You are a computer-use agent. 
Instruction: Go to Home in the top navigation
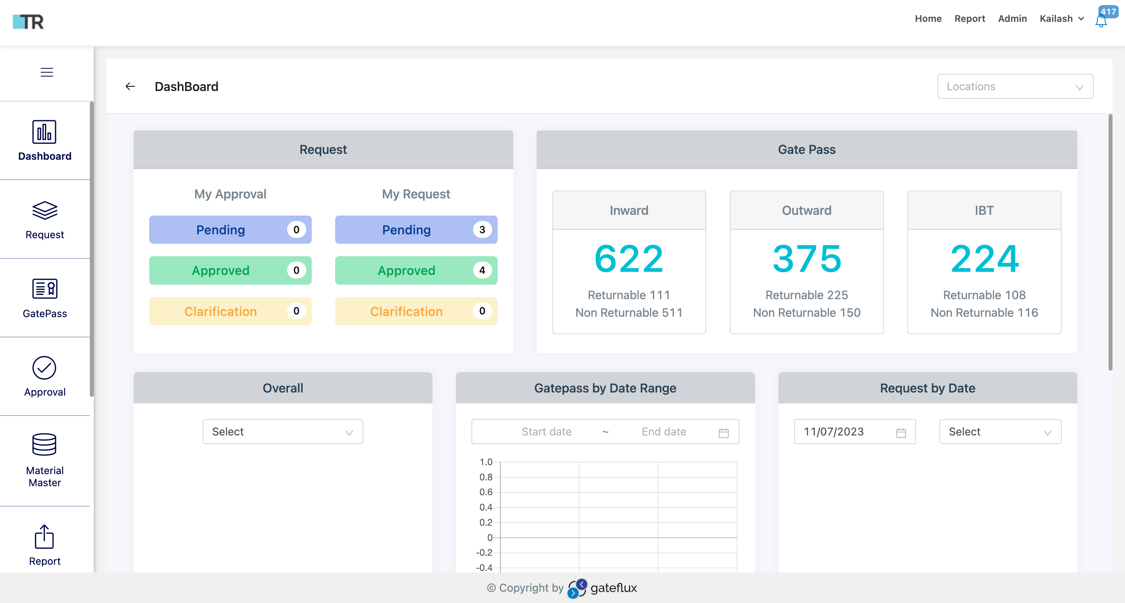928,19
